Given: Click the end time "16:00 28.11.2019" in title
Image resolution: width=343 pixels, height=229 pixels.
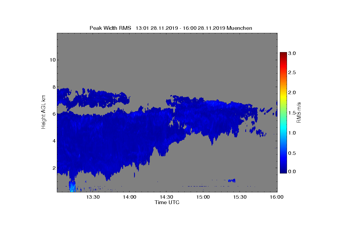Looking at the screenshot, I should point(204,28).
